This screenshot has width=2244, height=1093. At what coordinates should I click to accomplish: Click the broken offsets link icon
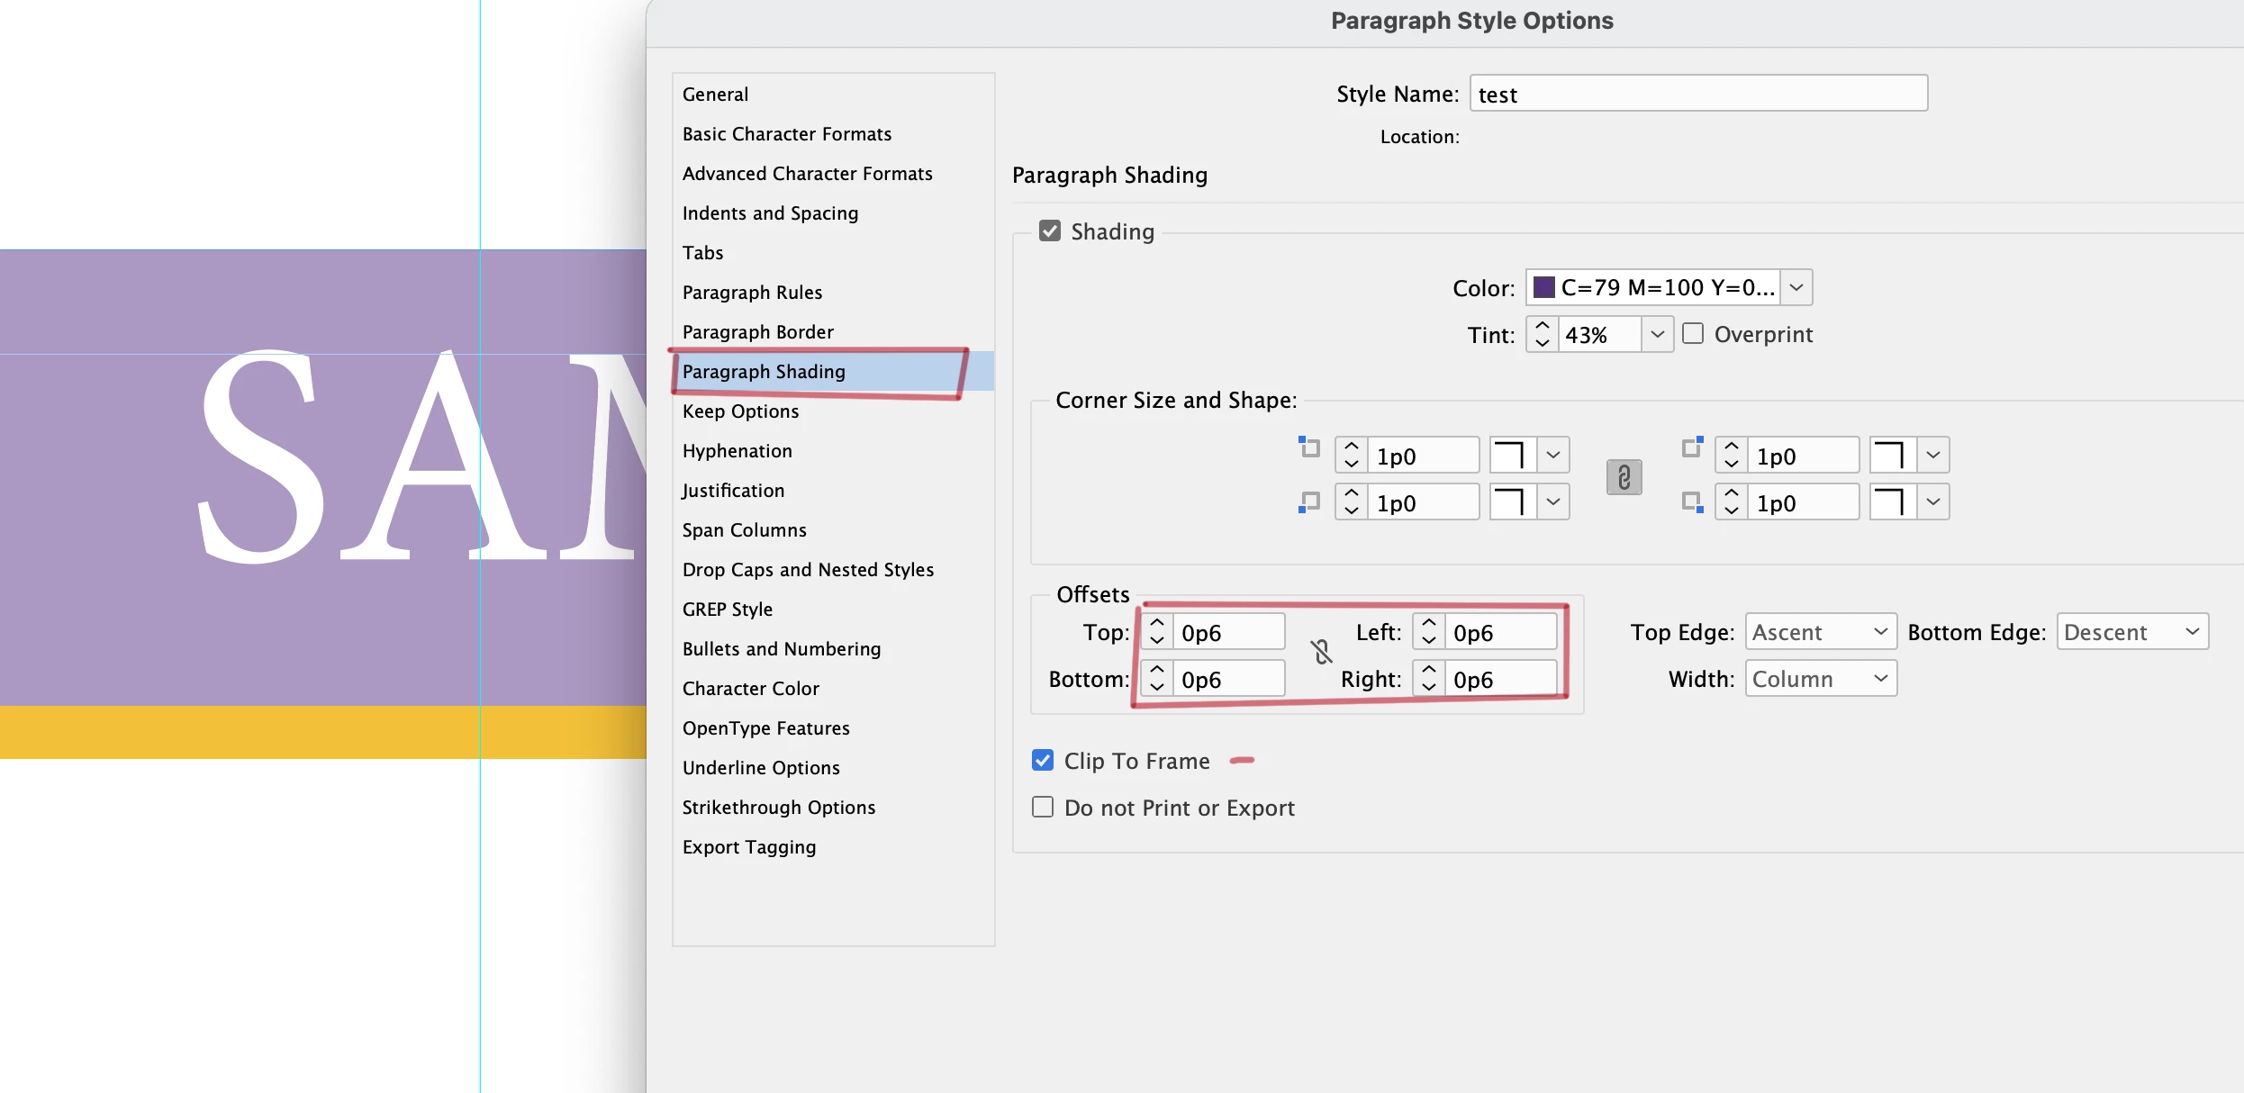1321,652
